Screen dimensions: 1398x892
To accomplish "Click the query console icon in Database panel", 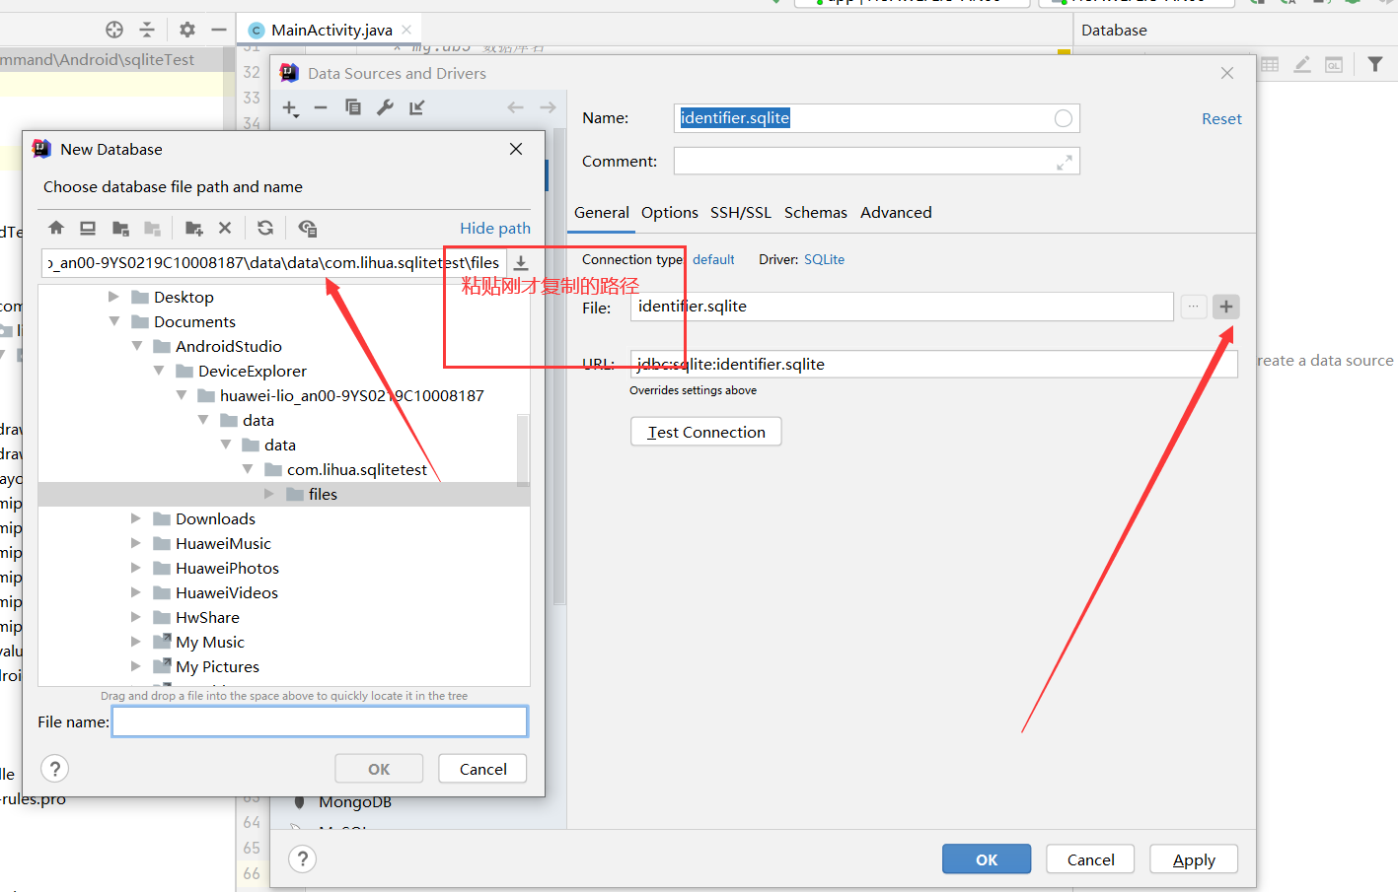I will click(x=1334, y=64).
